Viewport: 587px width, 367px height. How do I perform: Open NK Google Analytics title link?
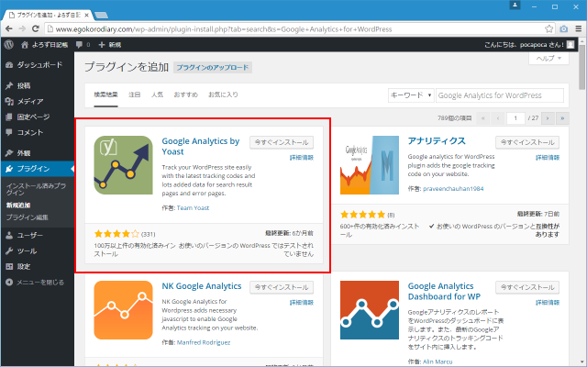202,286
